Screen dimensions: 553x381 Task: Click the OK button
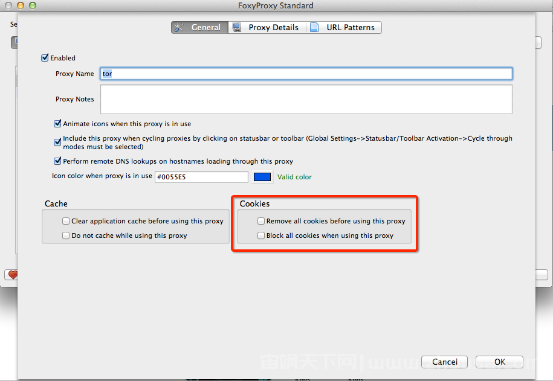coord(499,362)
